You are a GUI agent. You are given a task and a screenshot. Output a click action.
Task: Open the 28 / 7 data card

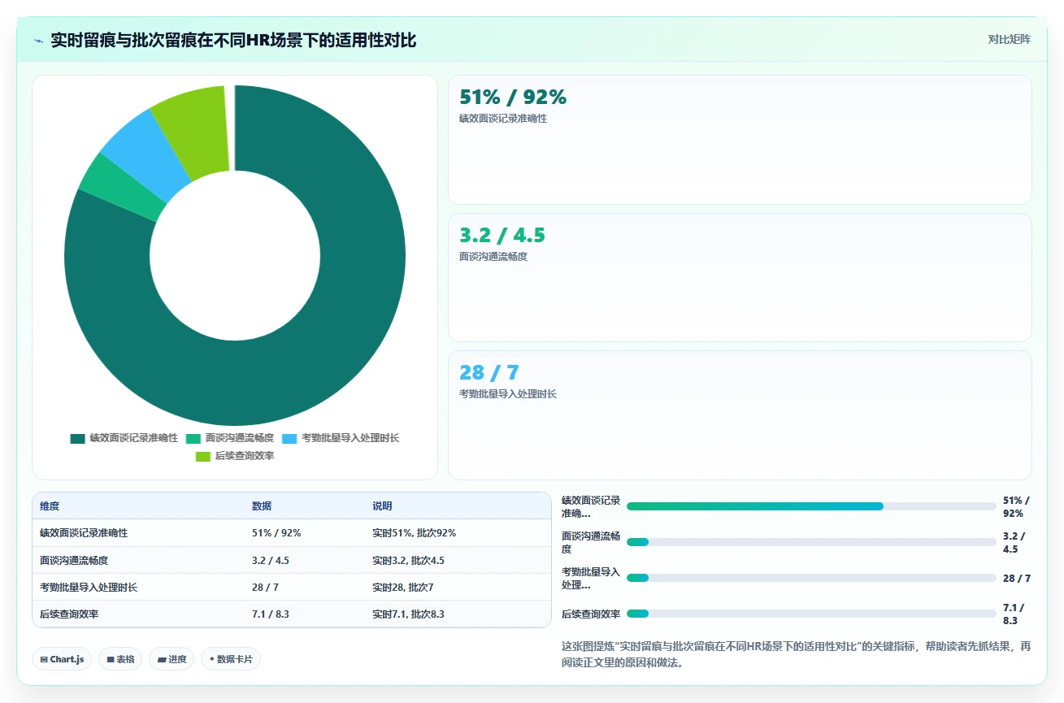click(740, 415)
